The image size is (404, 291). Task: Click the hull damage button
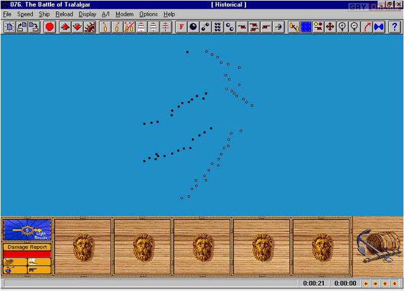tap(15, 262)
